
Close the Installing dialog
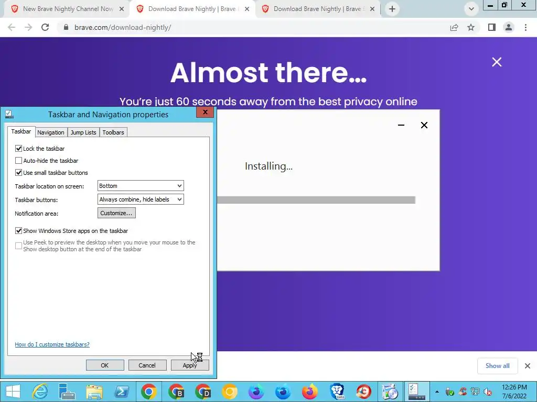(x=424, y=125)
